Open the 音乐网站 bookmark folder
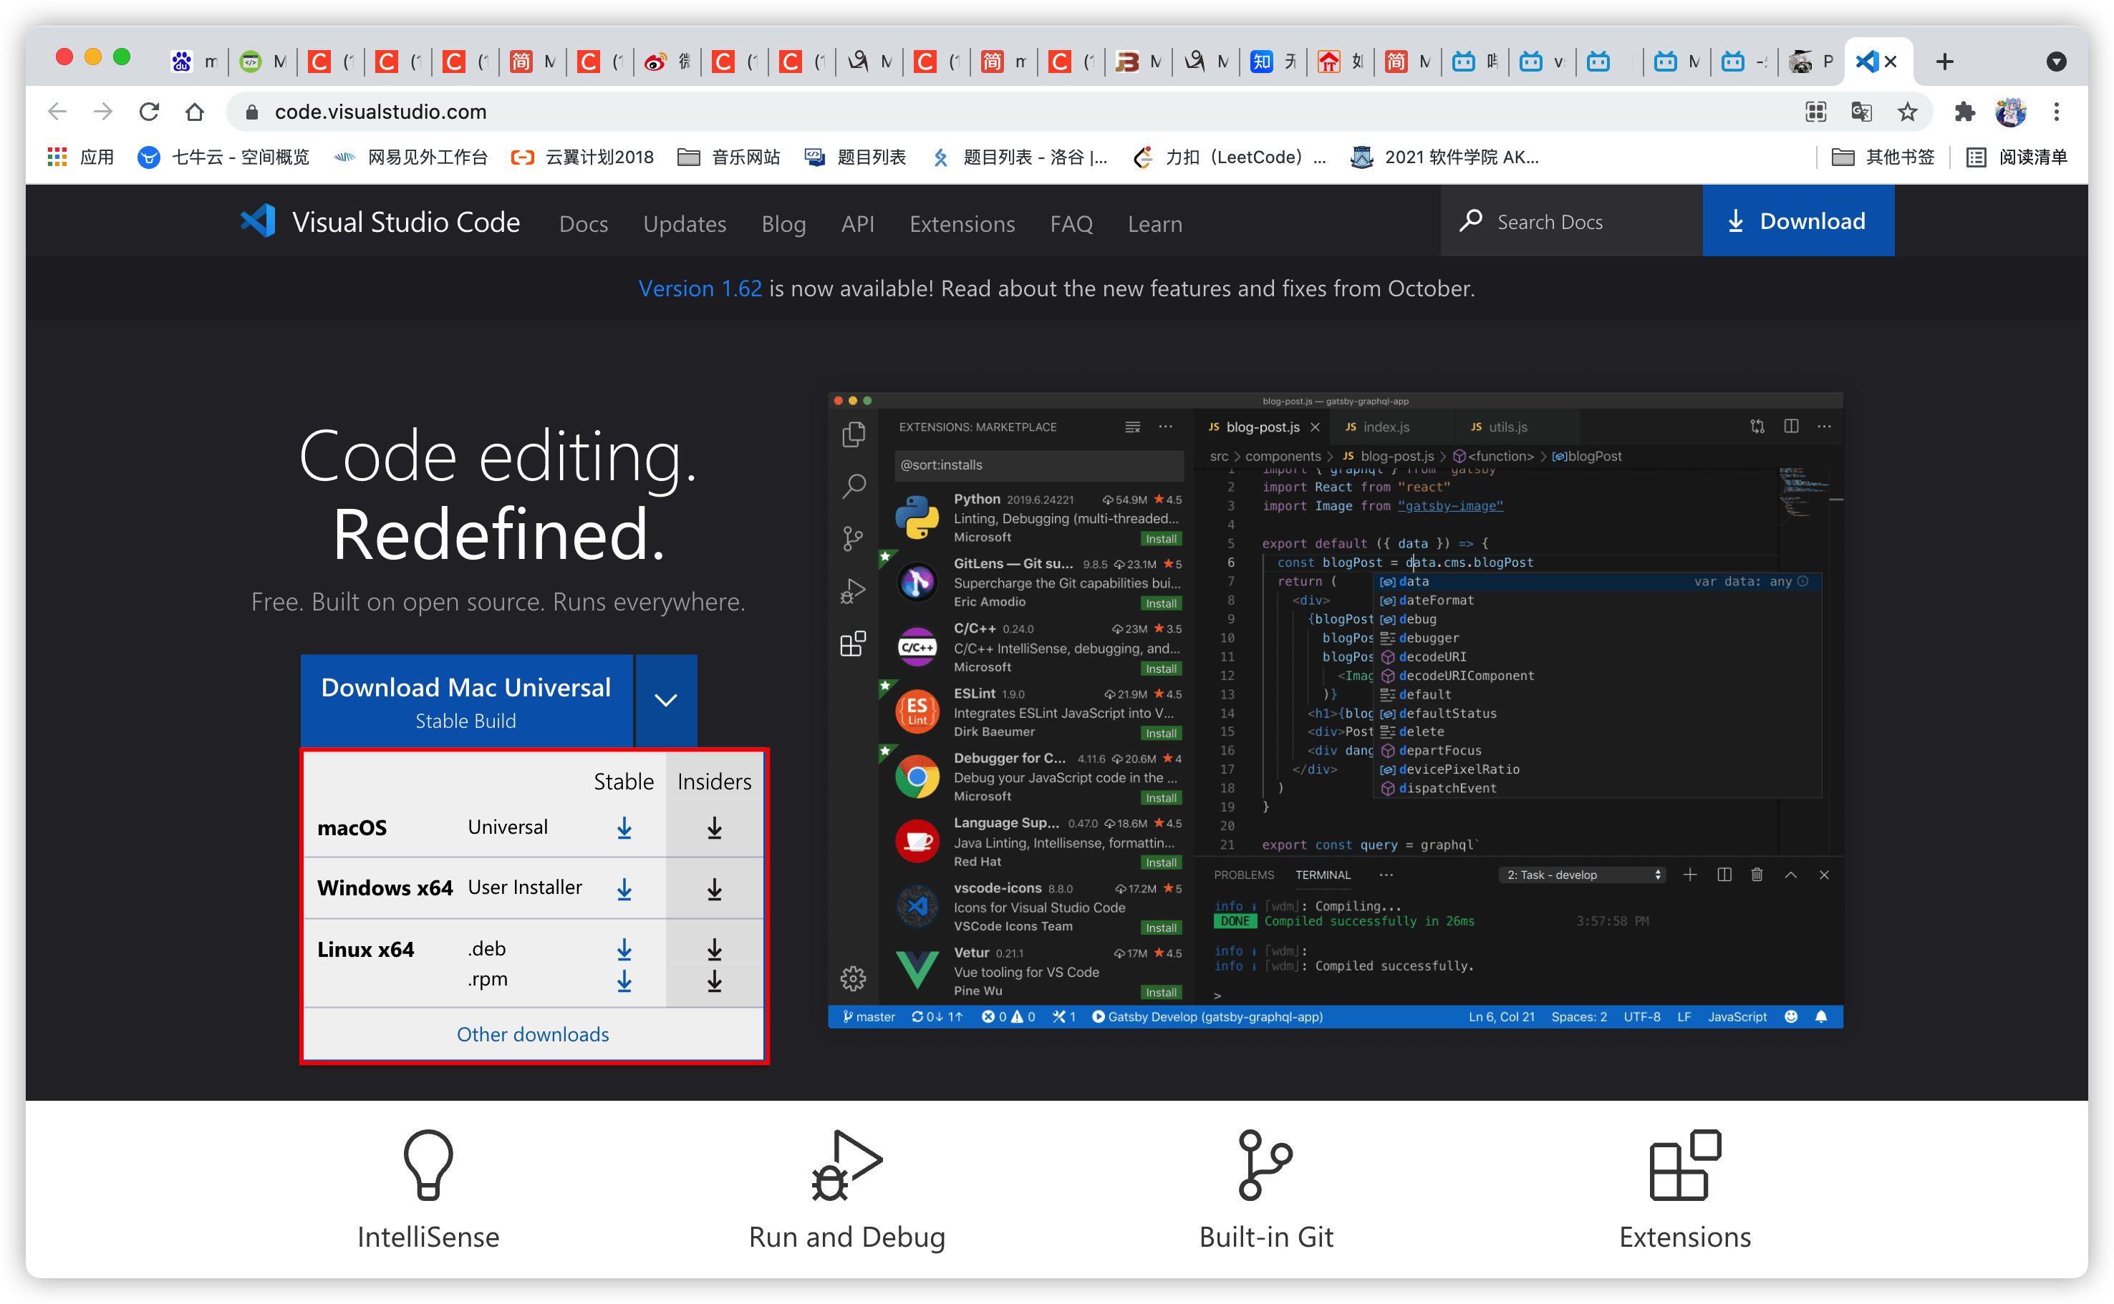 point(728,157)
